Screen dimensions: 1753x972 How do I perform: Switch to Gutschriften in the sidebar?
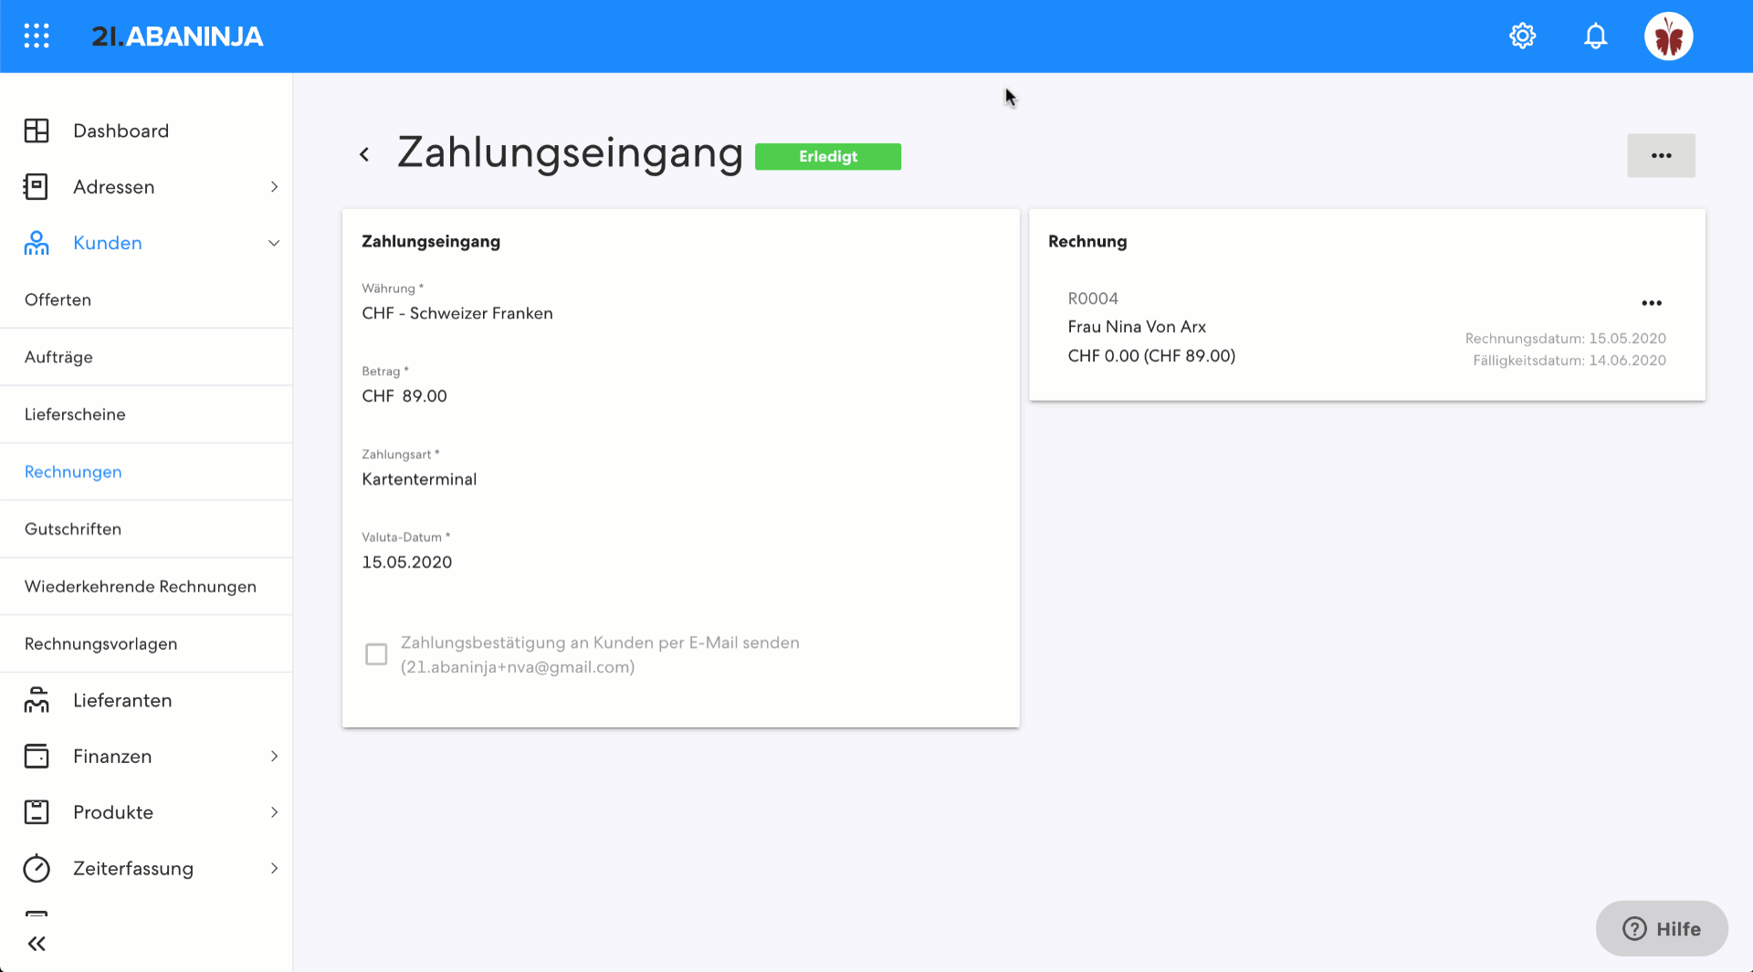pos(73,528)
